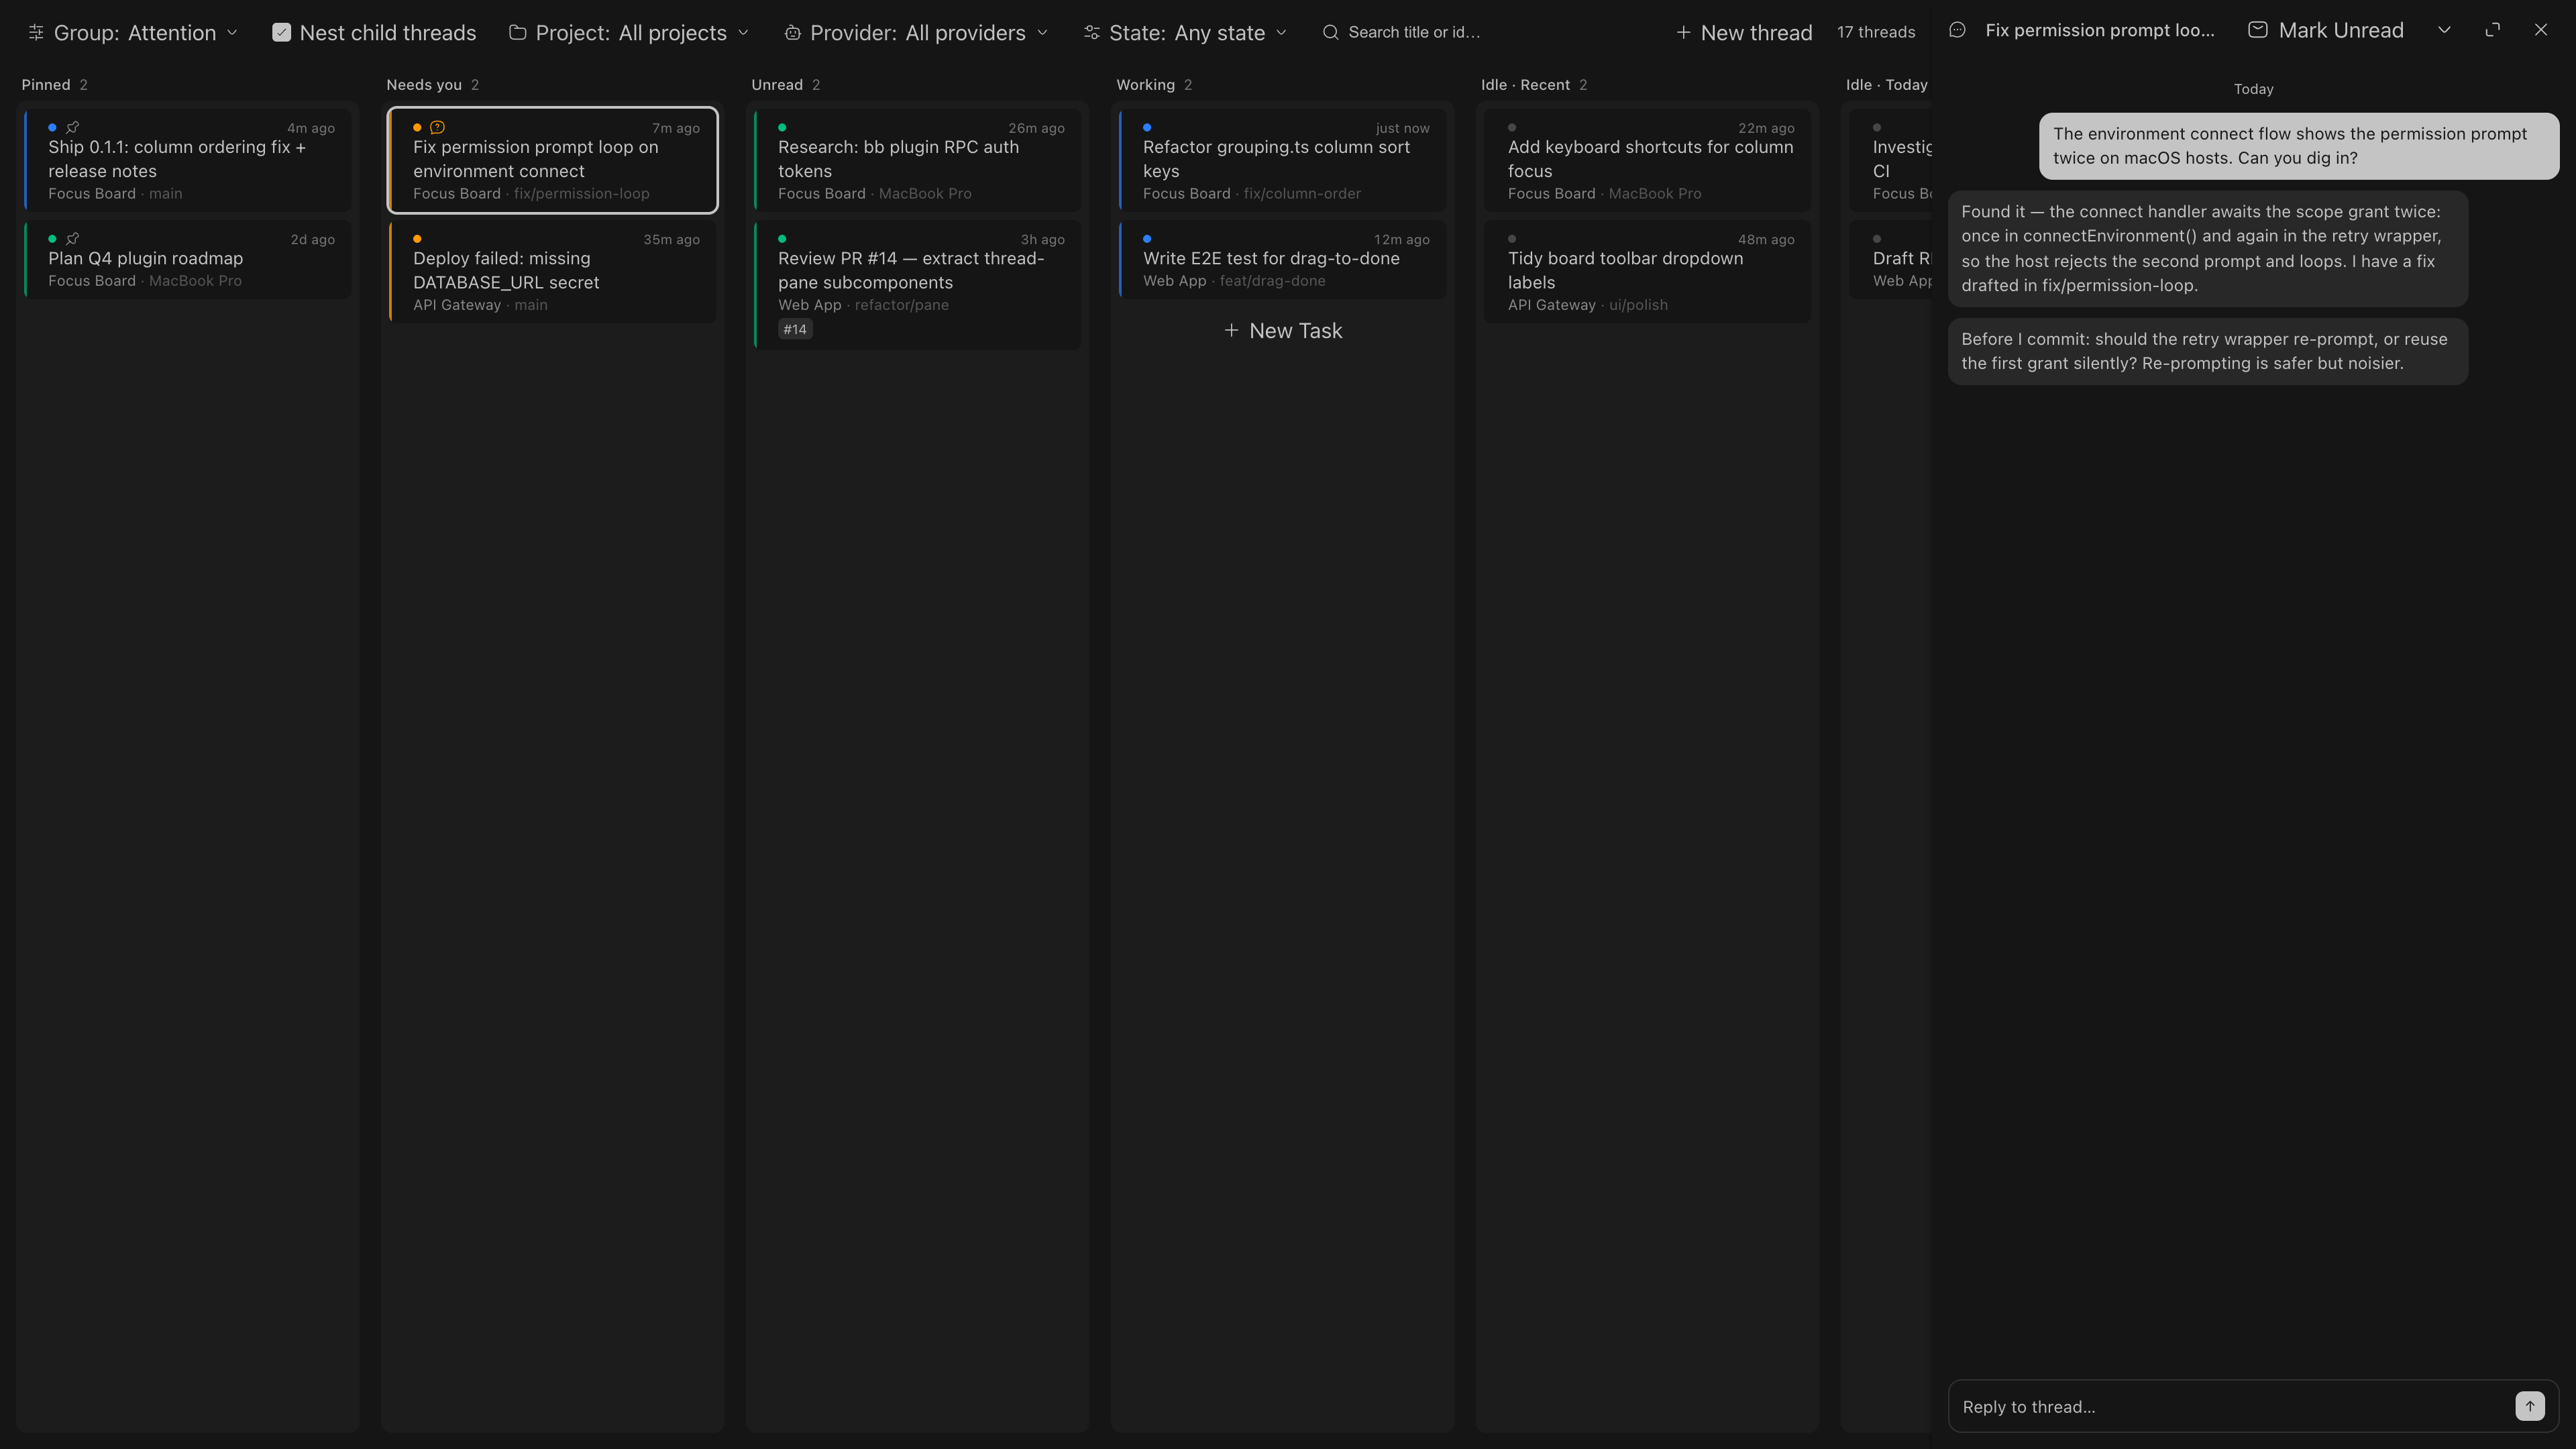Open Research: bb plugin RPC auth tokens card
This screenshot has height=1449, width=2576.
917,160
